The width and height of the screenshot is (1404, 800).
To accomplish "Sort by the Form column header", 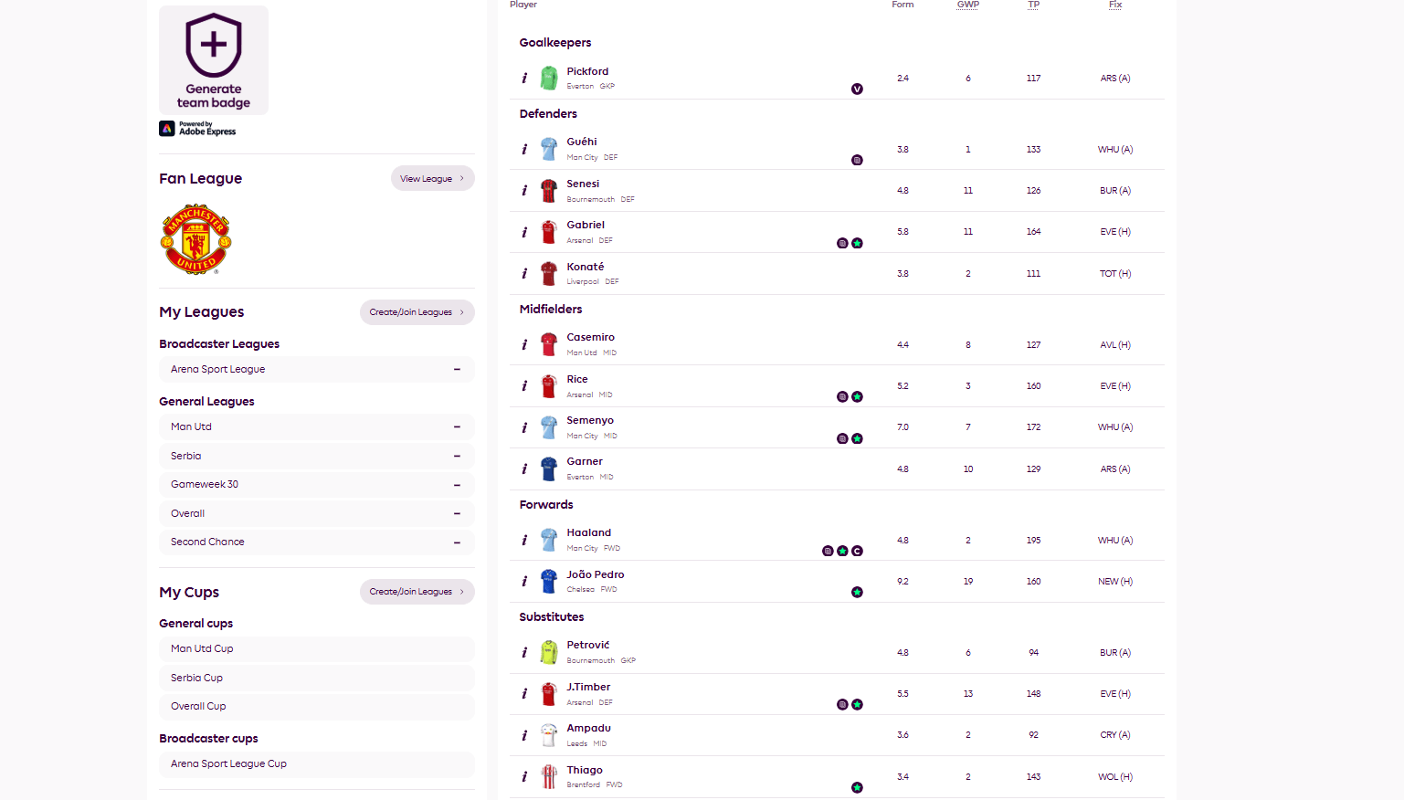I will (903, 5).
